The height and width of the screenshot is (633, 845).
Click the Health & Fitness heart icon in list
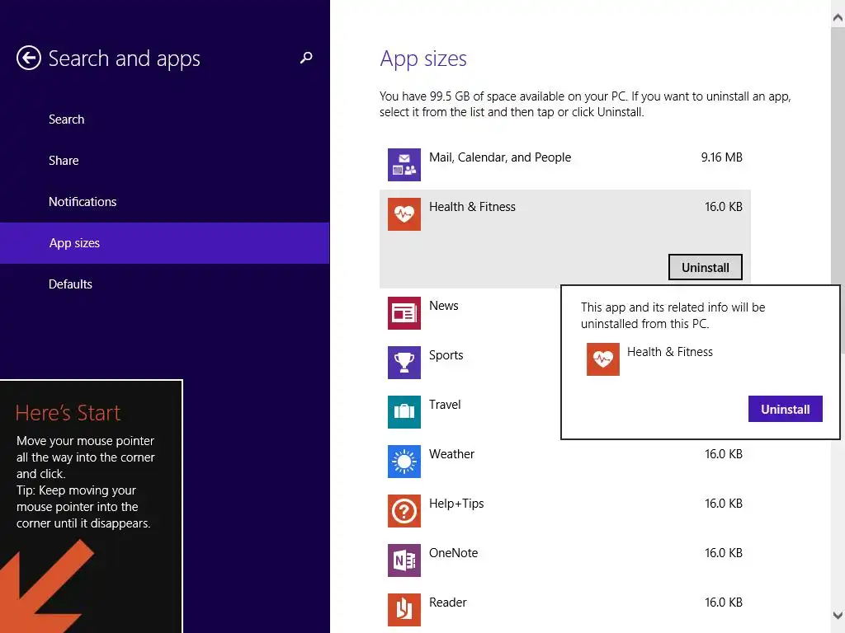click(x=404, y=214)
